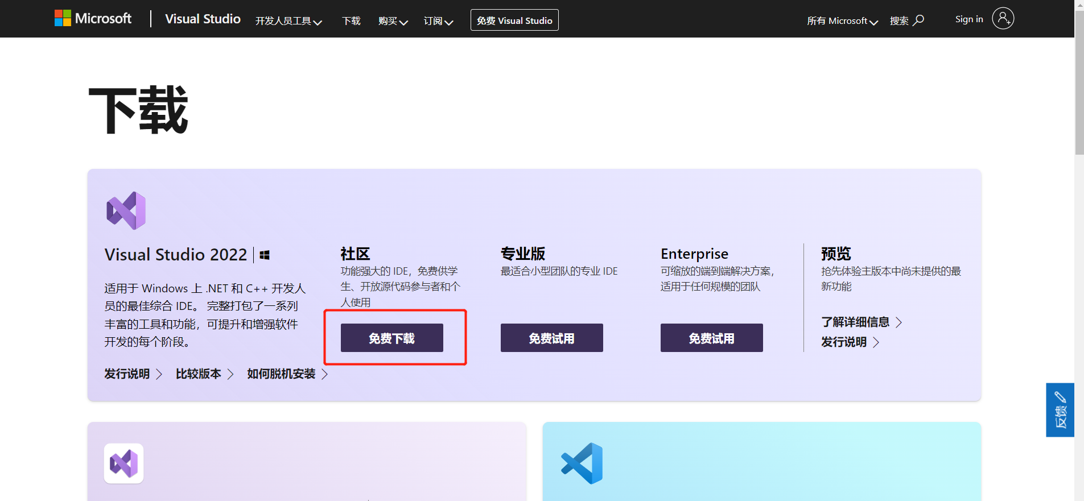The image size is (1084, 501).
Task: Click the Windows logo beside Visual Studio 2022
Action: [265, 255]
